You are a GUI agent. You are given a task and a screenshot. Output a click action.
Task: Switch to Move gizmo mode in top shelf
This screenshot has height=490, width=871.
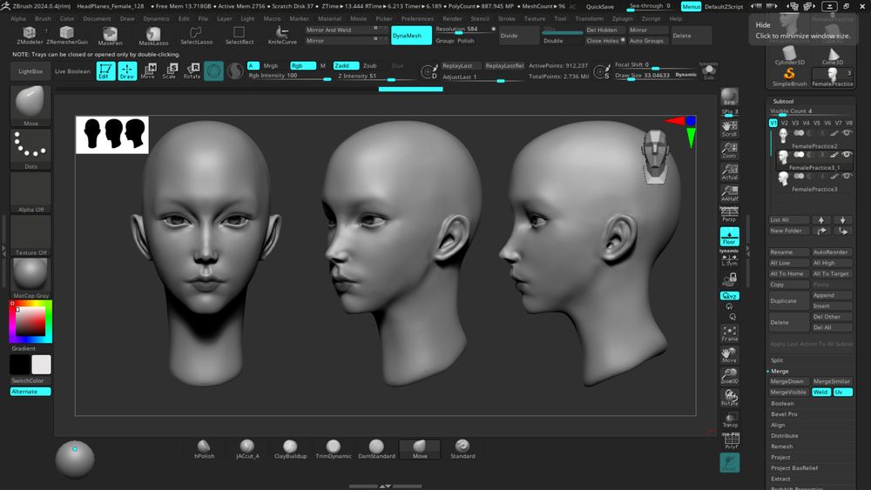148,71
